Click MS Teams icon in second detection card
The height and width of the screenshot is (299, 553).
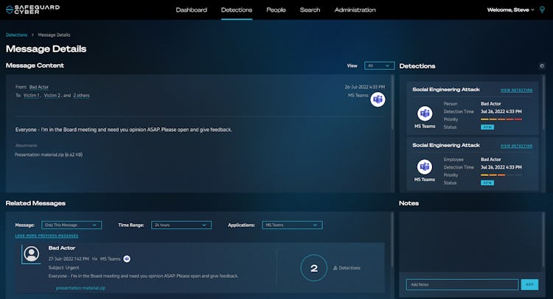click(x=425, y=166)
